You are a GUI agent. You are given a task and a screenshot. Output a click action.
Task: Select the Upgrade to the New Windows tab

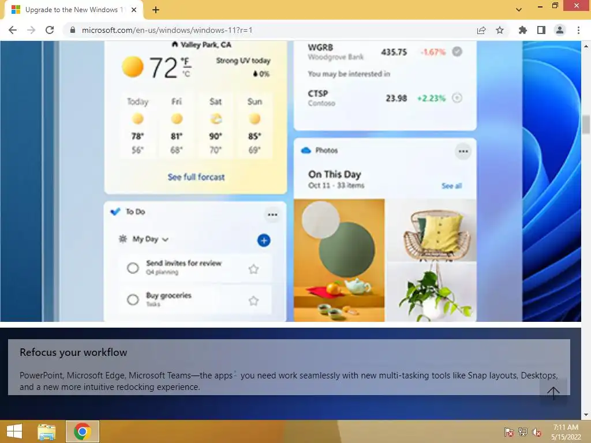[x=73, y=10]
